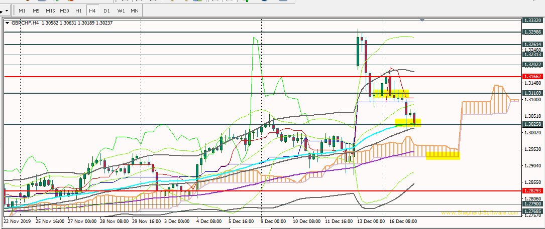545x229 pixels.
Task: Select the 1.33320 price label
Action: coord(532,21)
